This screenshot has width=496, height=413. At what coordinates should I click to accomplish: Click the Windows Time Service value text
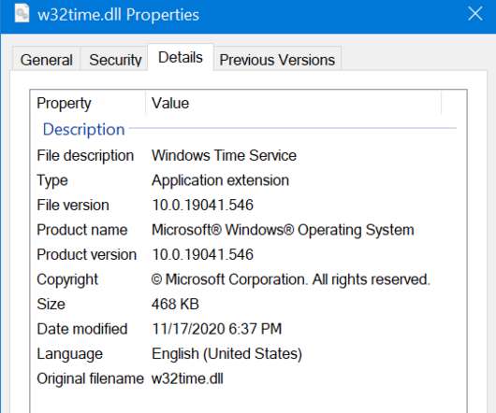(x=224, y=155)
